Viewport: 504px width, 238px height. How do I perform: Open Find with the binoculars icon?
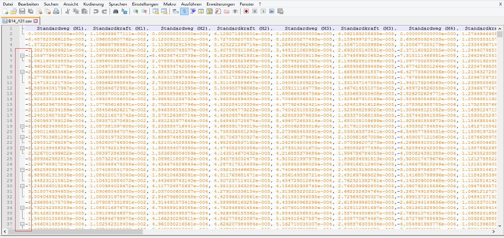click(115, 11)
